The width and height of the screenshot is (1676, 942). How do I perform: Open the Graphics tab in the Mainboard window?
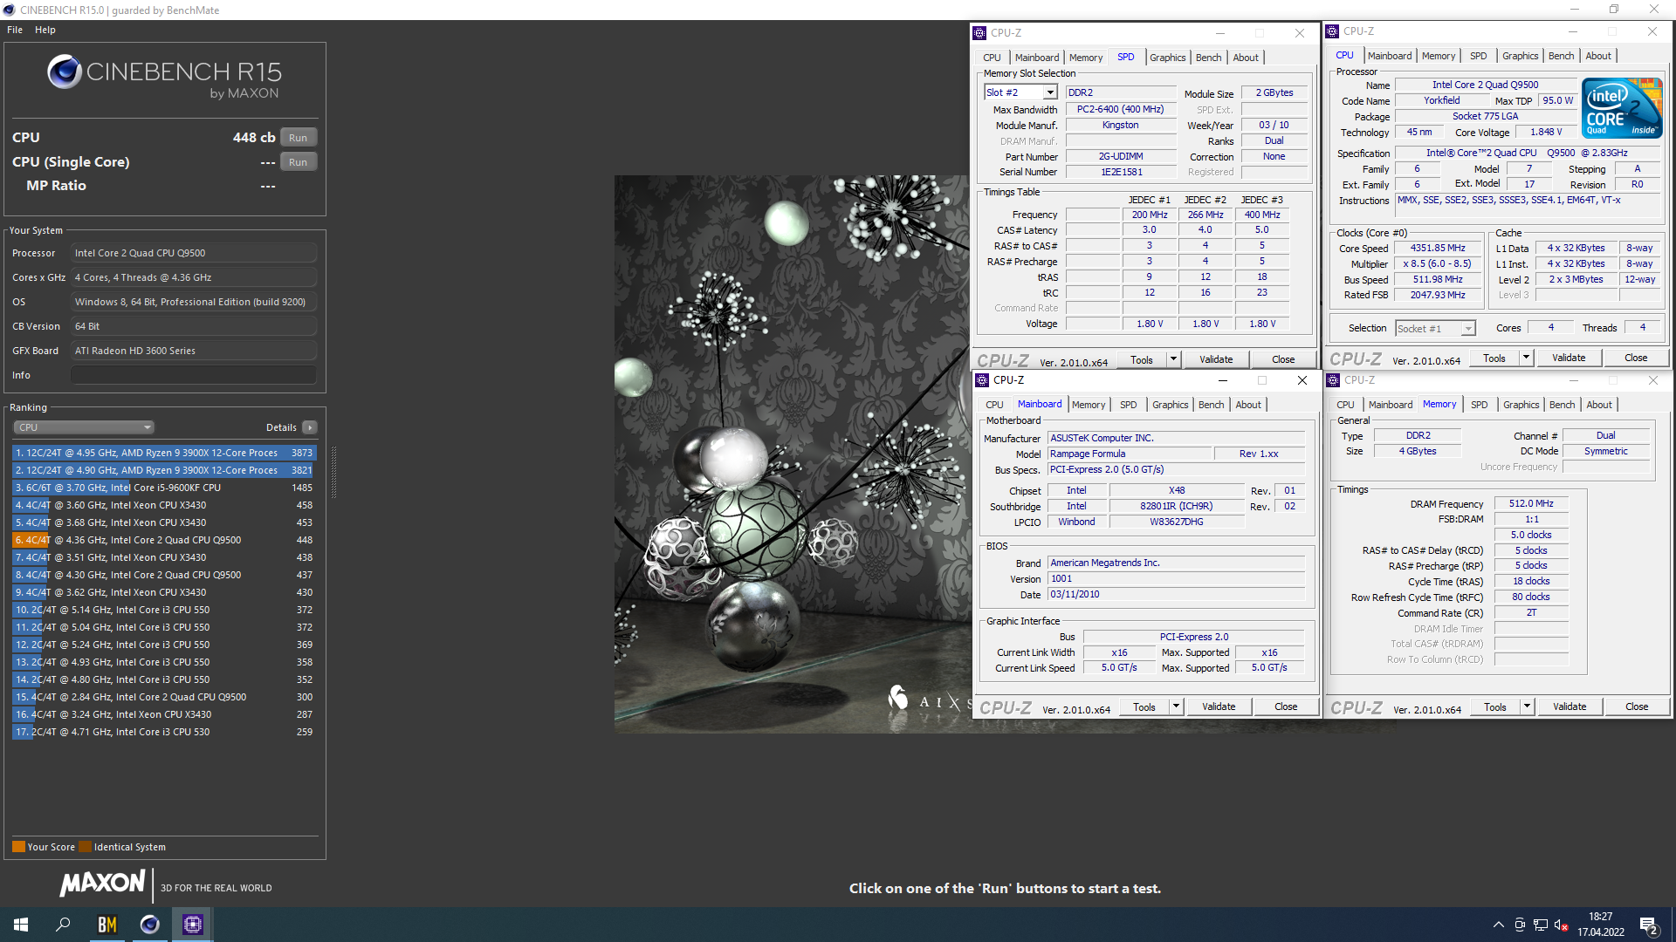pyautogui.click(x=1170, y=405)
